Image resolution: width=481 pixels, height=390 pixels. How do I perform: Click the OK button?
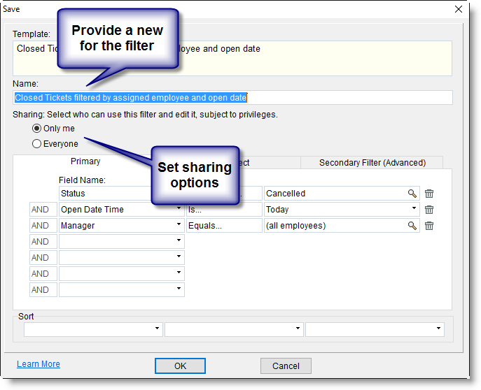(180, 366)
